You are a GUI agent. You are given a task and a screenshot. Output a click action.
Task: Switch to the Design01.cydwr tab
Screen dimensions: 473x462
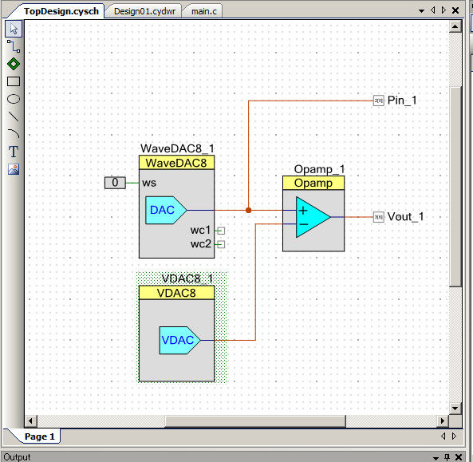pos(144,11)
